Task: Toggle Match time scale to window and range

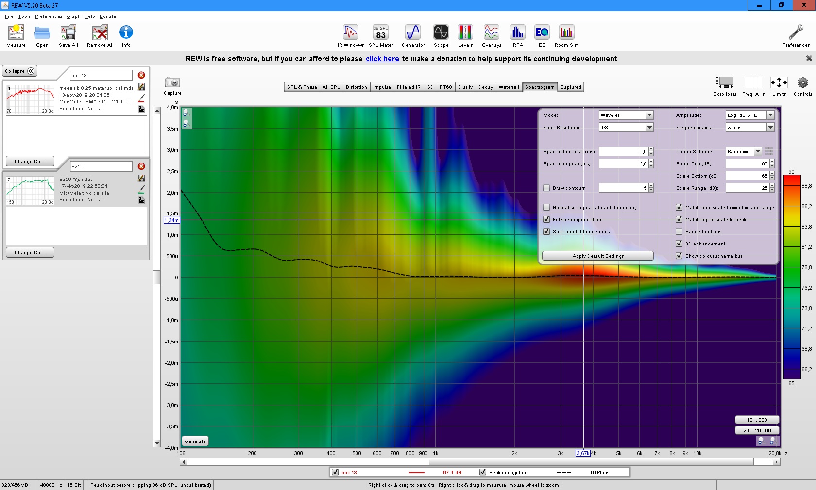Action: pyautogui.click(x=679, y=207)
